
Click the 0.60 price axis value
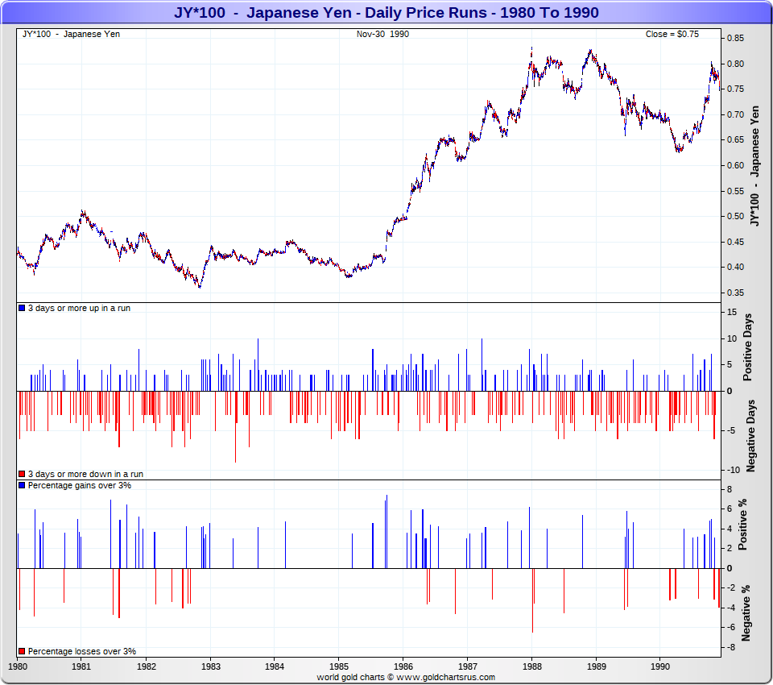tap(735, 165)
